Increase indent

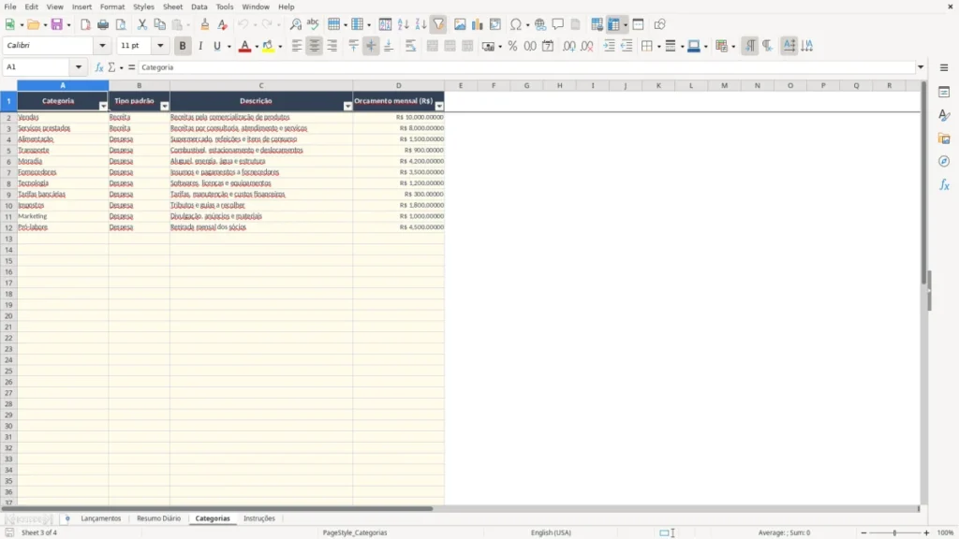(609, 46)
